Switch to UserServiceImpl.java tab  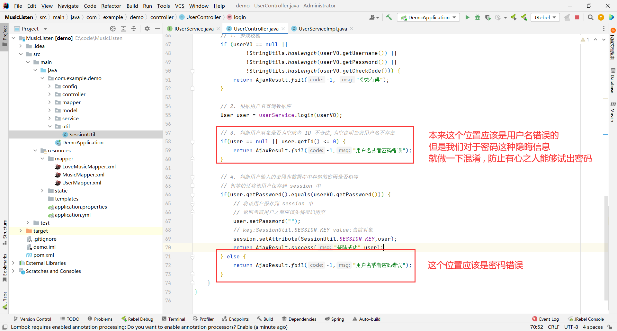pos(323,29)
